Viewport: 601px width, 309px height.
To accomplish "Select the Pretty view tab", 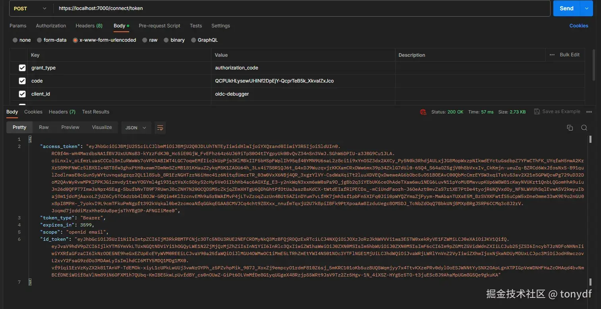I will click(x=19, y=127).
